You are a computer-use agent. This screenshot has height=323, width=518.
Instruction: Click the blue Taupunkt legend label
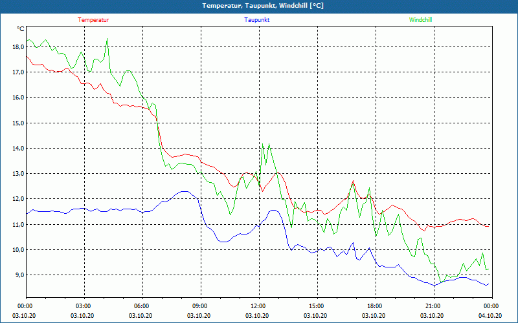click(x=257, y=20)
